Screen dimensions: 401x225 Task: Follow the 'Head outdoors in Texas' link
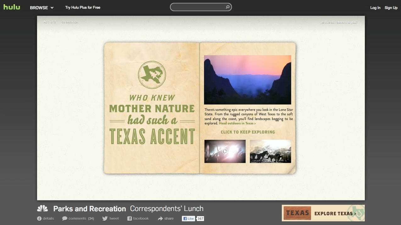(237, 123)
